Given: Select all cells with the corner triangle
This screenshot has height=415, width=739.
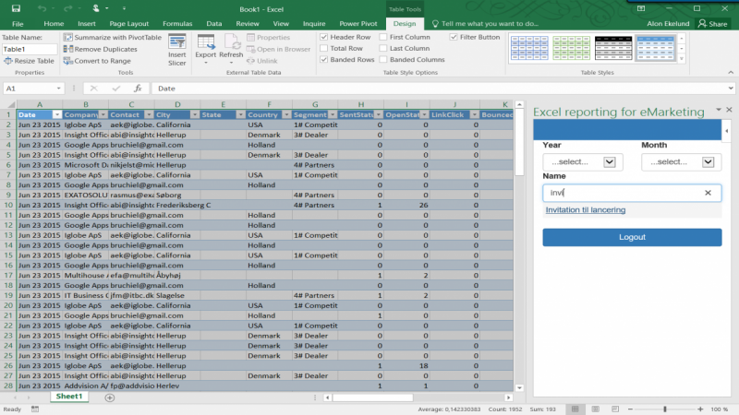Looking at the screenshot, I should (10, 104).
